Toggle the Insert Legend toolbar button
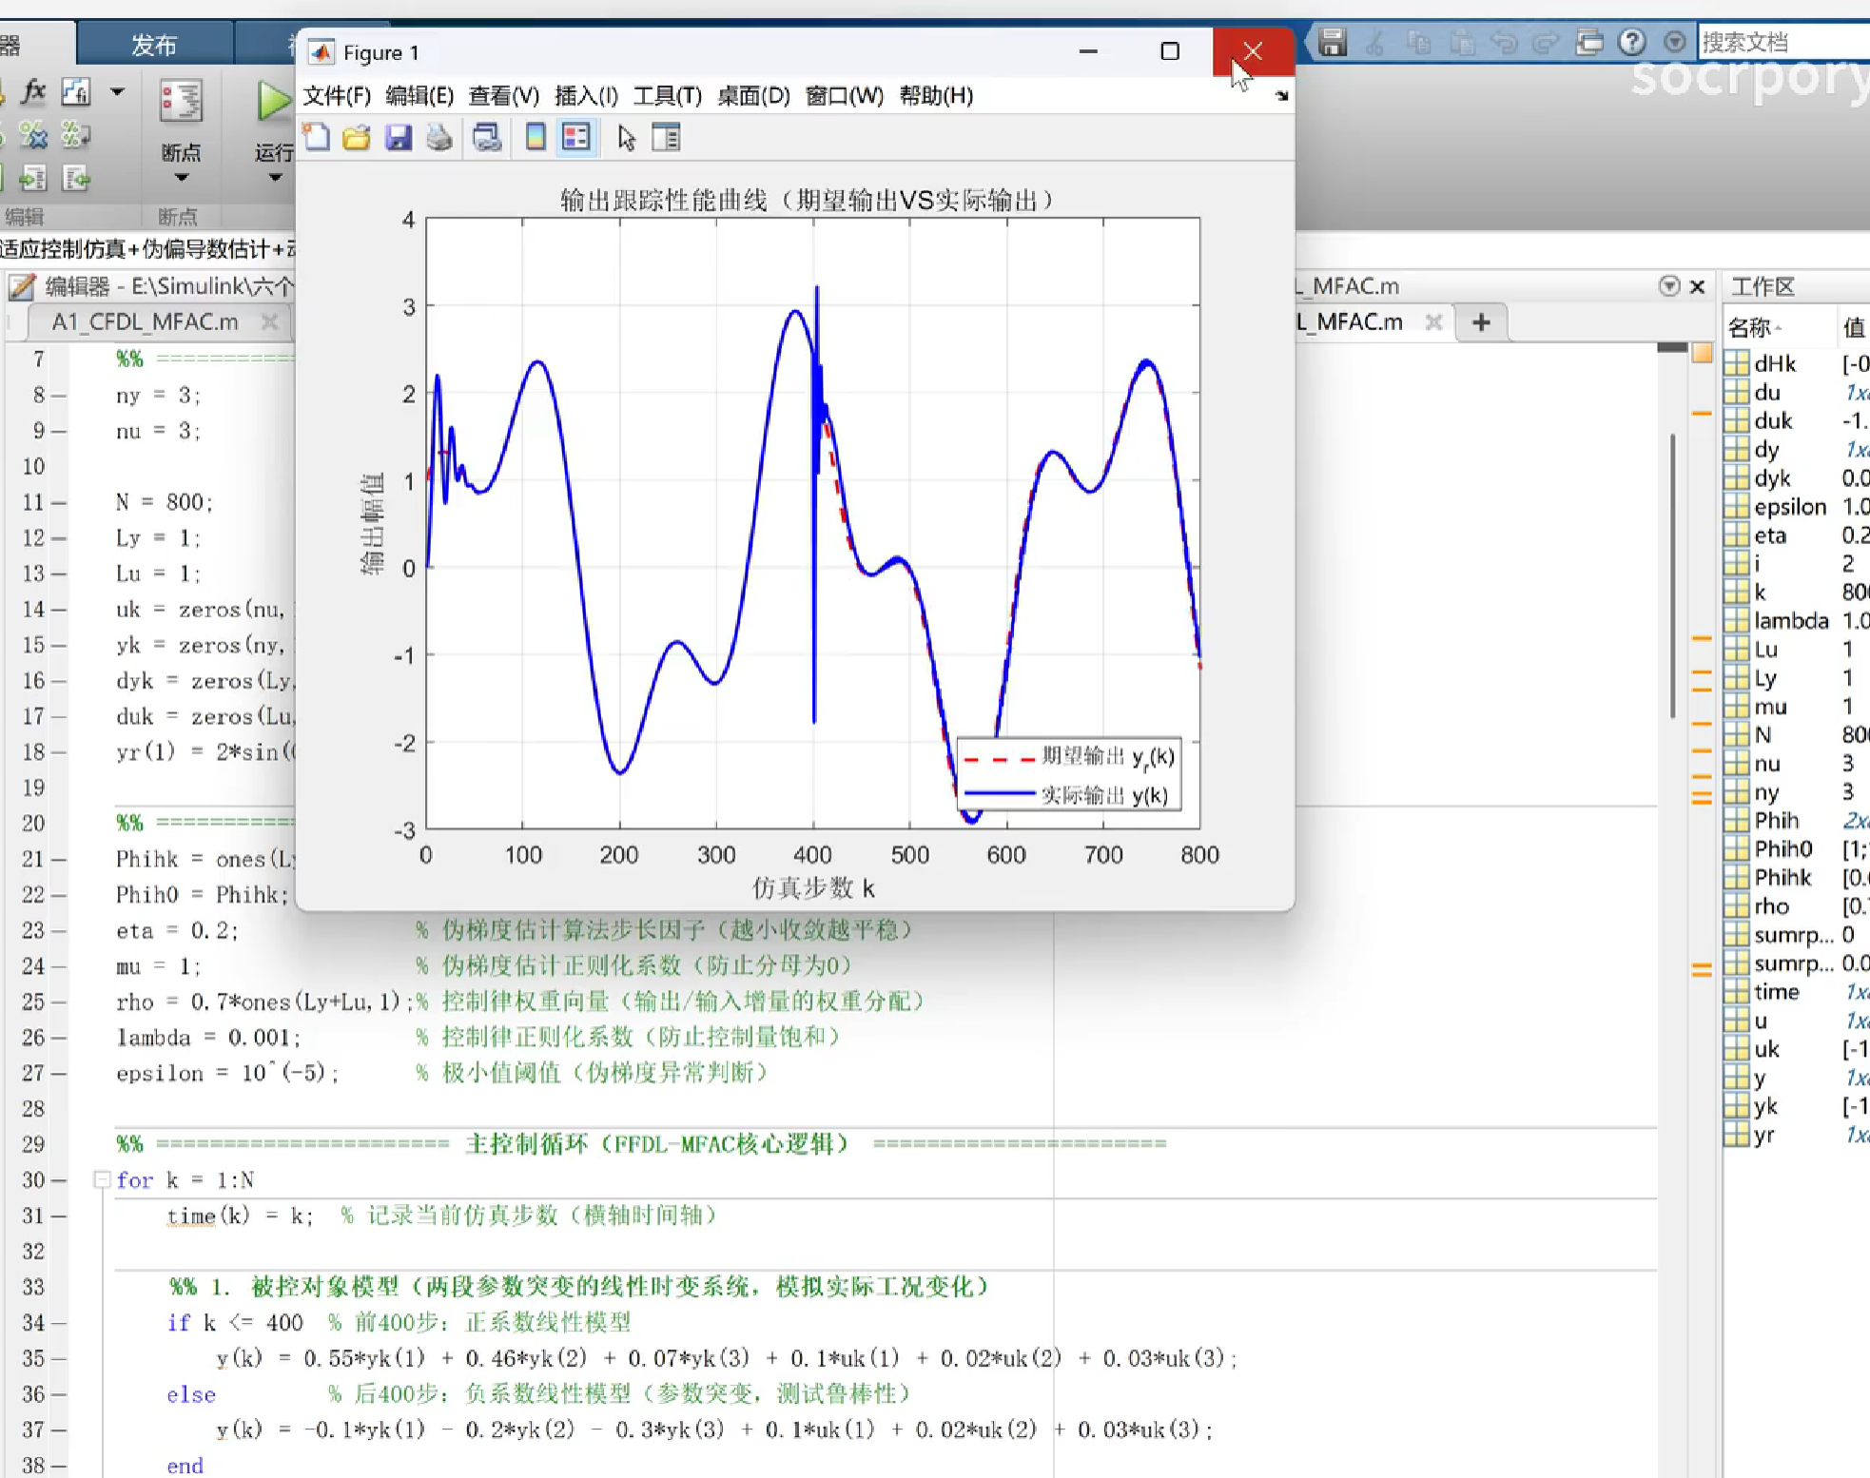 coord(576,138)
